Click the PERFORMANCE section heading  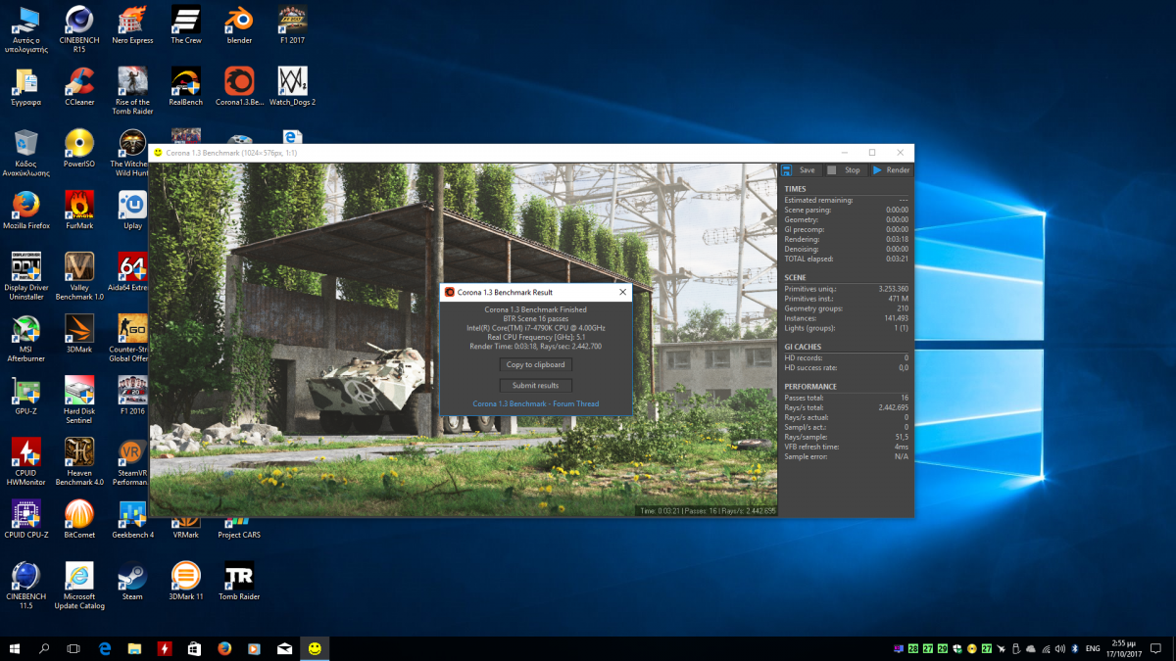(810, 387)
